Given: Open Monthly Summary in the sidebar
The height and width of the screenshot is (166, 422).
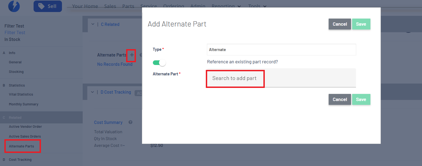Looking at the screenshot, I should pos(23,104).
